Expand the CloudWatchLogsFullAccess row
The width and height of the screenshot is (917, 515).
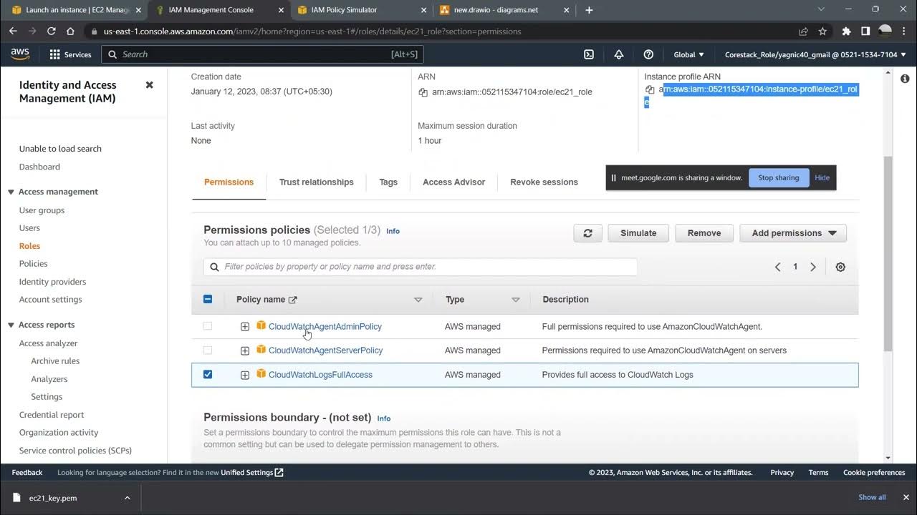coord(245,375)
